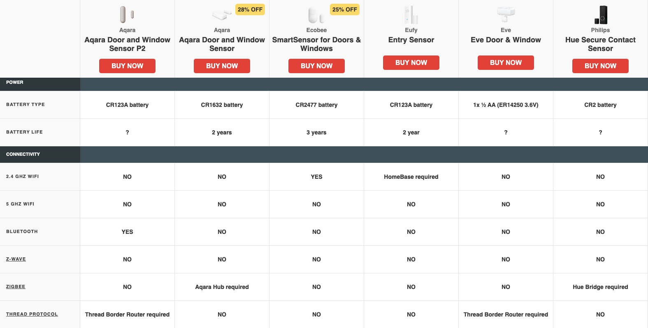Open the Eufy Entry Sensor product image

point(411,15)
